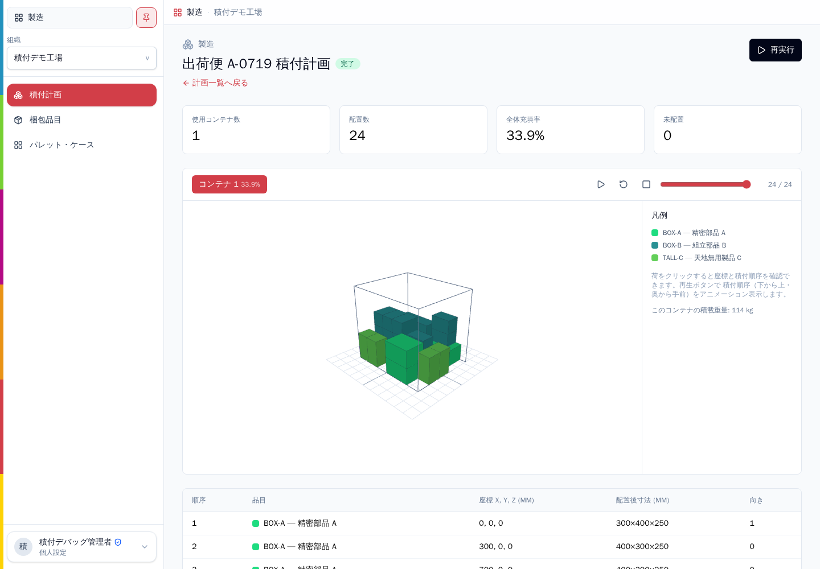Click the 再実行 button
This screenshot has height=569, width=820.
[x=775, y=50]
